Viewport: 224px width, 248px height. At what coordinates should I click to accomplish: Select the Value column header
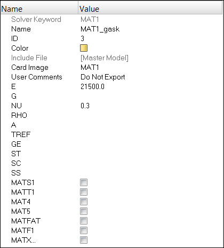point(150,9)
